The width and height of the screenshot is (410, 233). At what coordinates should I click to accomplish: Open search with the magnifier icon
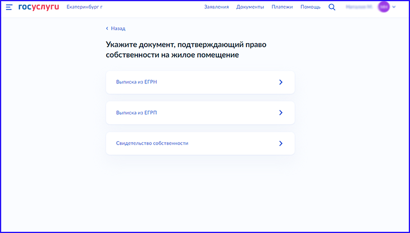coord(332,7)
